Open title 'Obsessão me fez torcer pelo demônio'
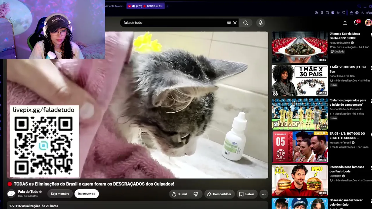Screen dimensions: 372x209 point(346,202)
